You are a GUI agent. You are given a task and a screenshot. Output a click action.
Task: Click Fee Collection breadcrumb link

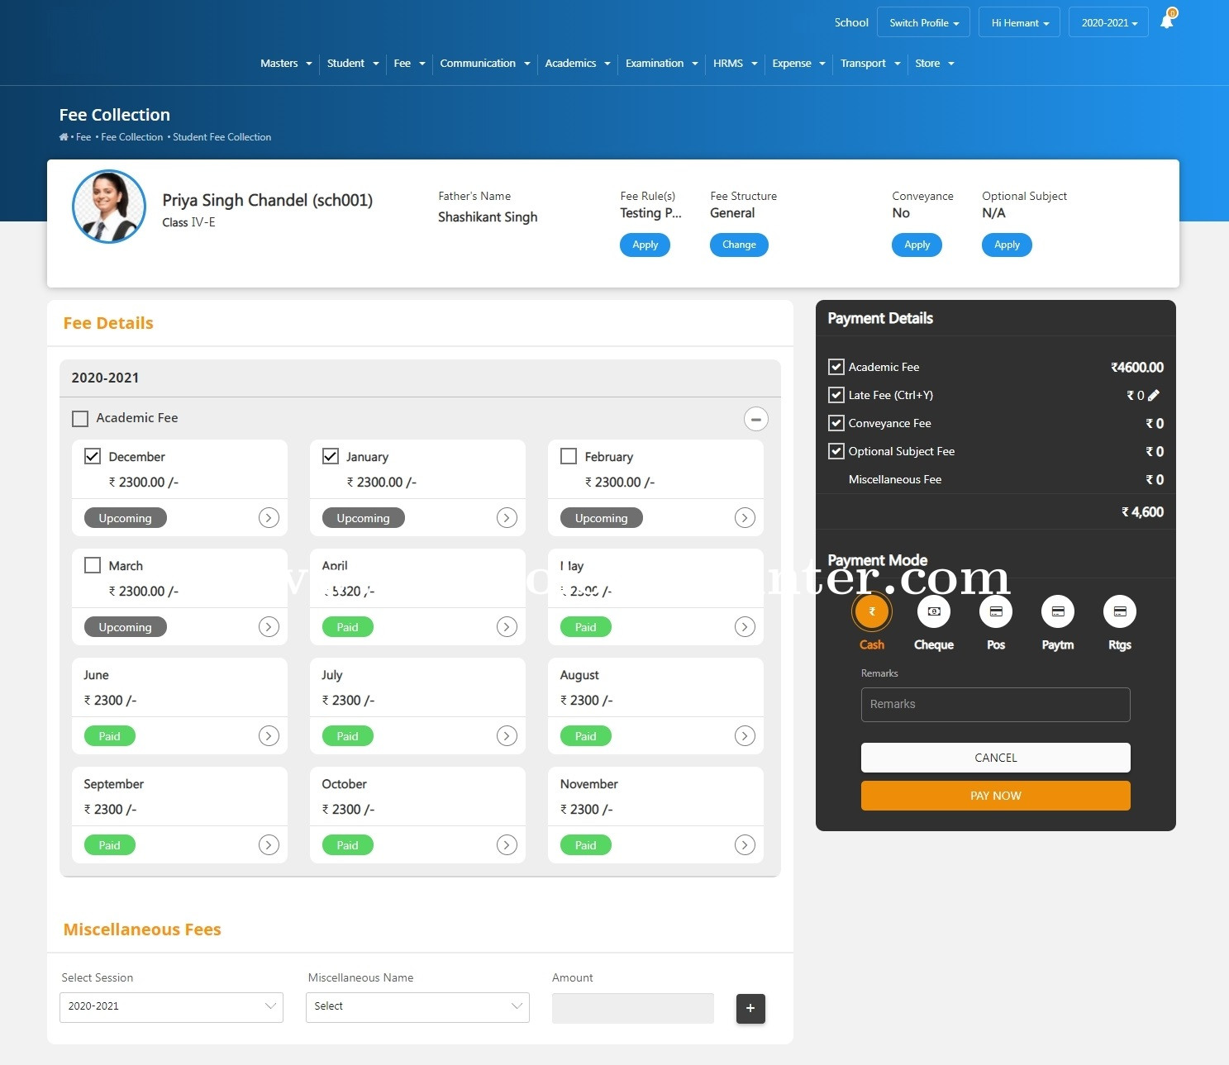pyautogui.click(x=131, y=137)
